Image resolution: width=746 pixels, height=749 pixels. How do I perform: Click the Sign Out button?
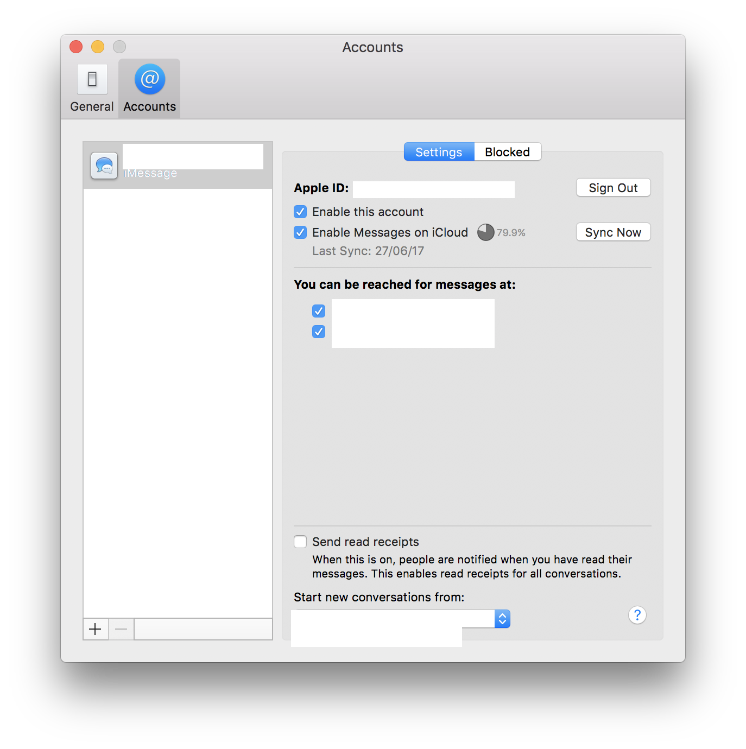[x=613, y=188]
